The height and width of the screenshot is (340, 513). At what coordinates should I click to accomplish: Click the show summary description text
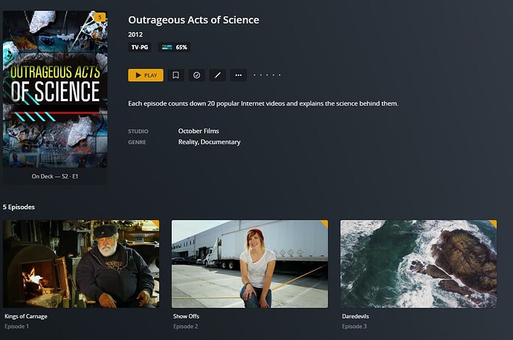tap(263, 103)
